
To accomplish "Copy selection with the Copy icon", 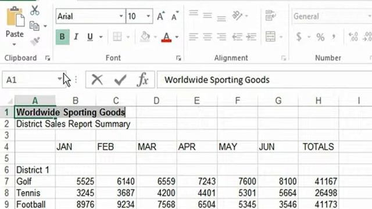I will 35,26.
